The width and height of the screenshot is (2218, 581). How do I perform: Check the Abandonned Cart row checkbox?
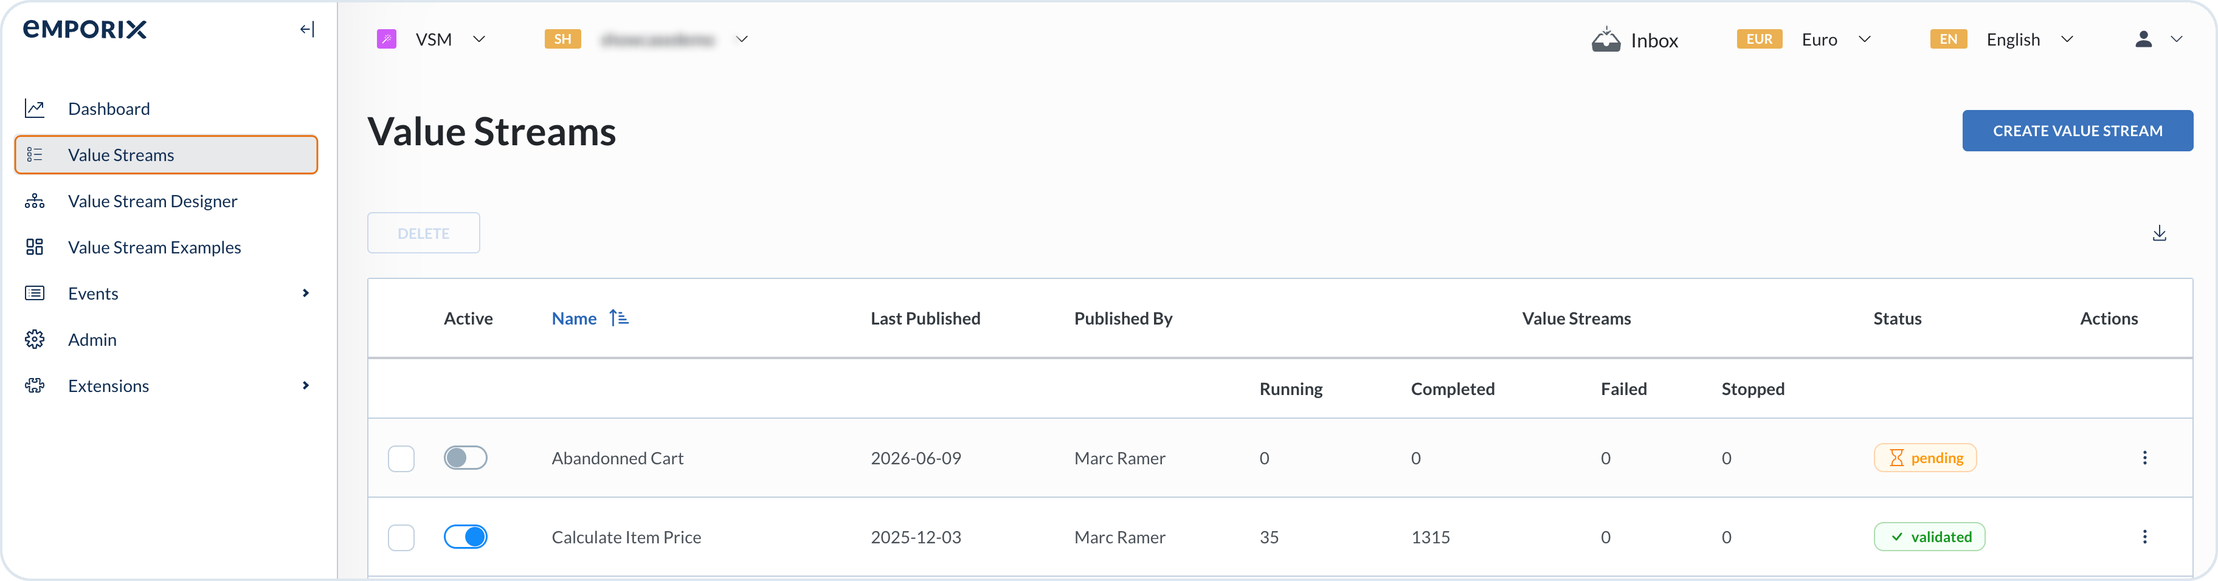click(x=401, y=459)
